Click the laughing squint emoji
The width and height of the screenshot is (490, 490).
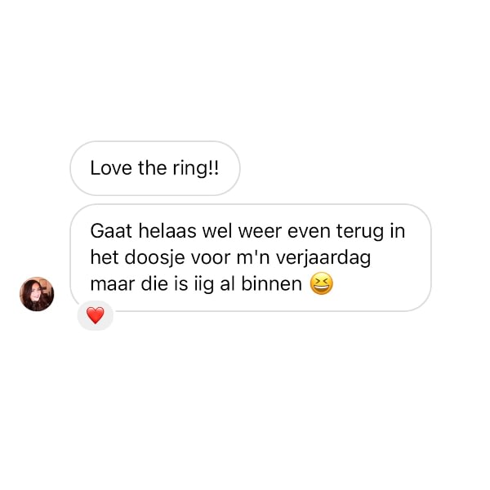321,283
